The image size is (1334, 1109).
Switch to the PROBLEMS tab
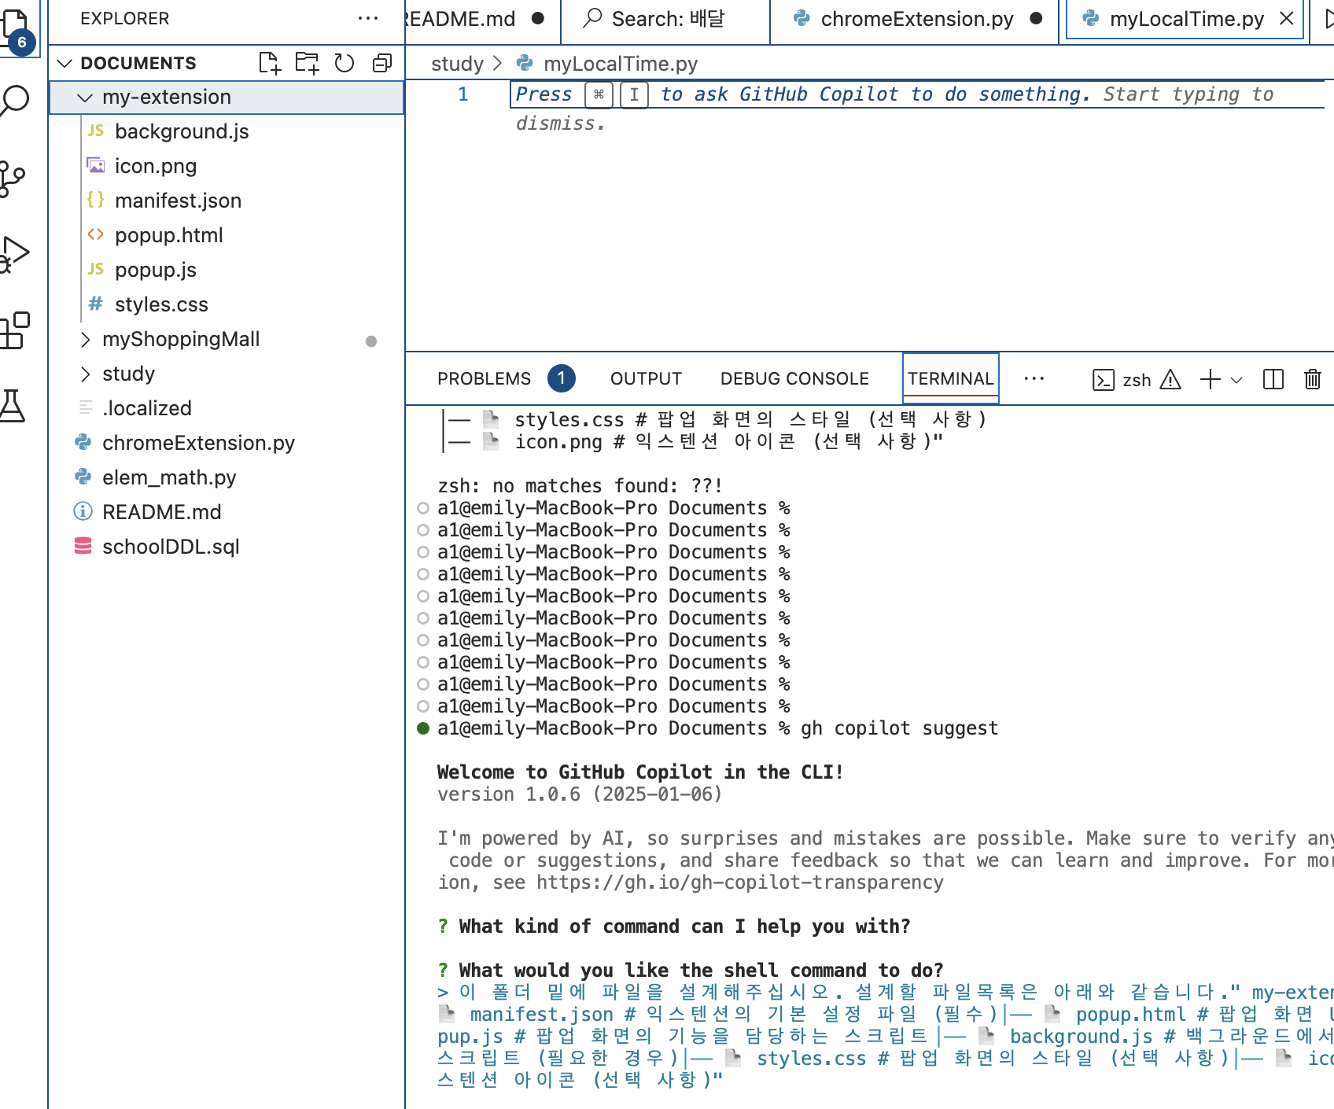pyautogui.click(x=484, y=378)
